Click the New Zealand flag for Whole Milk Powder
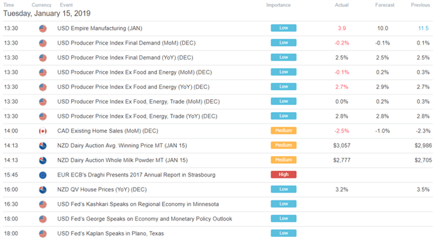This screenshot has height=240, width=436. tap(42, 161)
